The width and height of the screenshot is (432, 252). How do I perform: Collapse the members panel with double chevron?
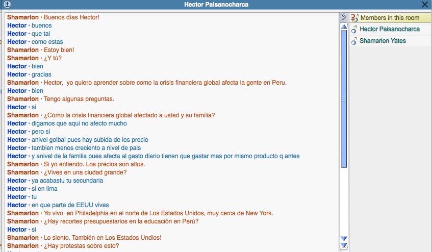(x=344, y=17)
